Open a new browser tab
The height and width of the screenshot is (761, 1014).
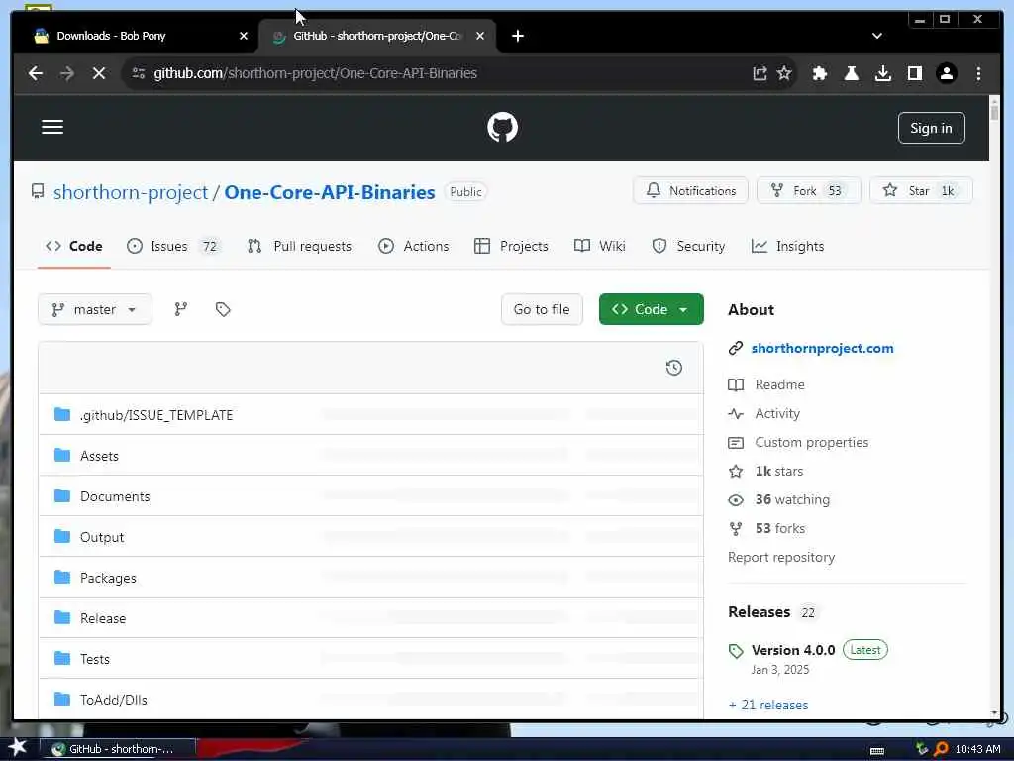tap(517, 36)
